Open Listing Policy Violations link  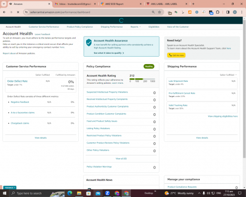click(x=98, y=129)
